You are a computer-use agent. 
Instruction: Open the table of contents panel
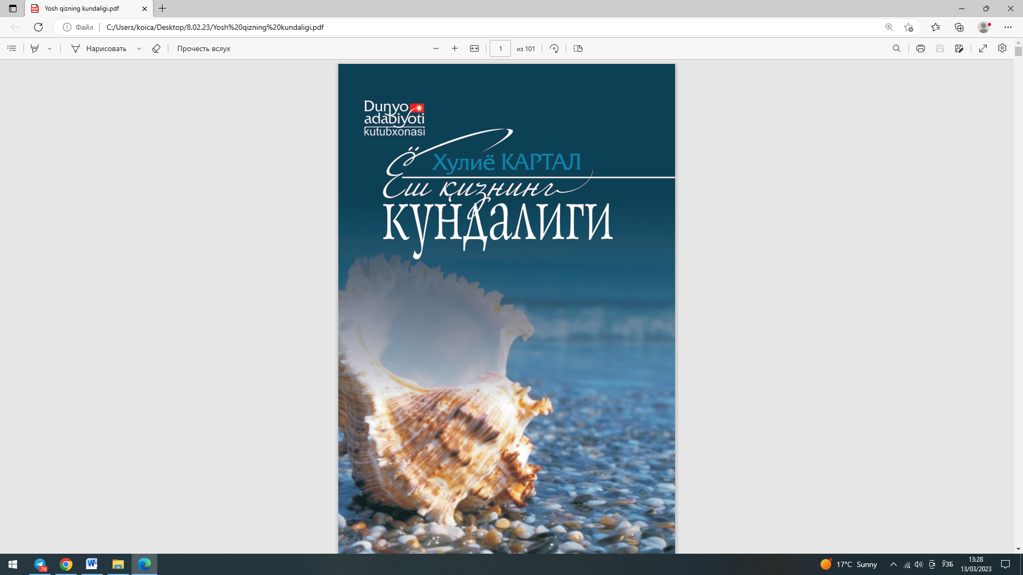point(12,48)
